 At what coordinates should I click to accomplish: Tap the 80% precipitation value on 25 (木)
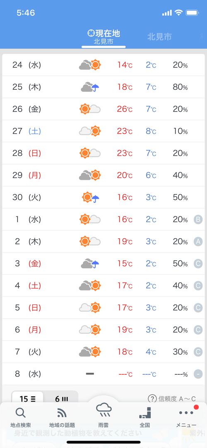180,87
